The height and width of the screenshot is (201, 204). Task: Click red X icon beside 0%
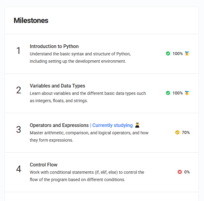coord(180,172)
